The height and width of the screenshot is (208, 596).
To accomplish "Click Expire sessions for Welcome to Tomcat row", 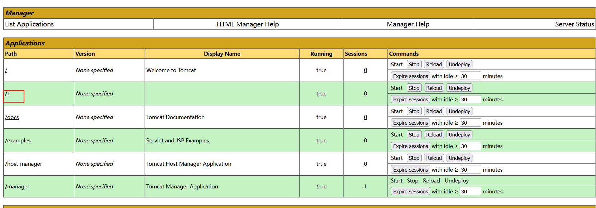I will (410, 76).
